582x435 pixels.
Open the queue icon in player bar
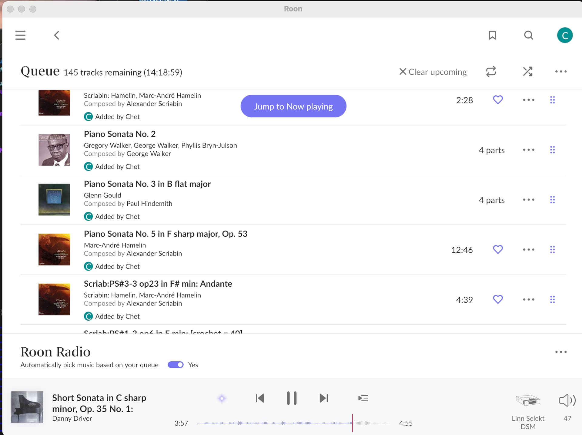[363, 398]
